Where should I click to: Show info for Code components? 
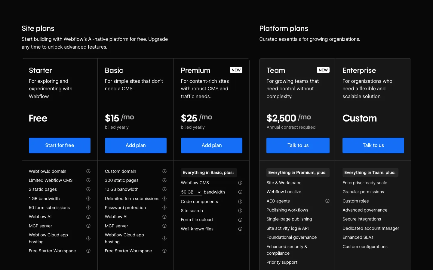point(240,202)
